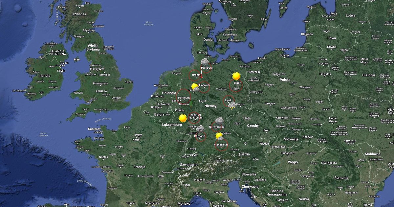Click the Wielka Brytania label
Viewport: 394px width, 207px height.
[x=93, y=47]
